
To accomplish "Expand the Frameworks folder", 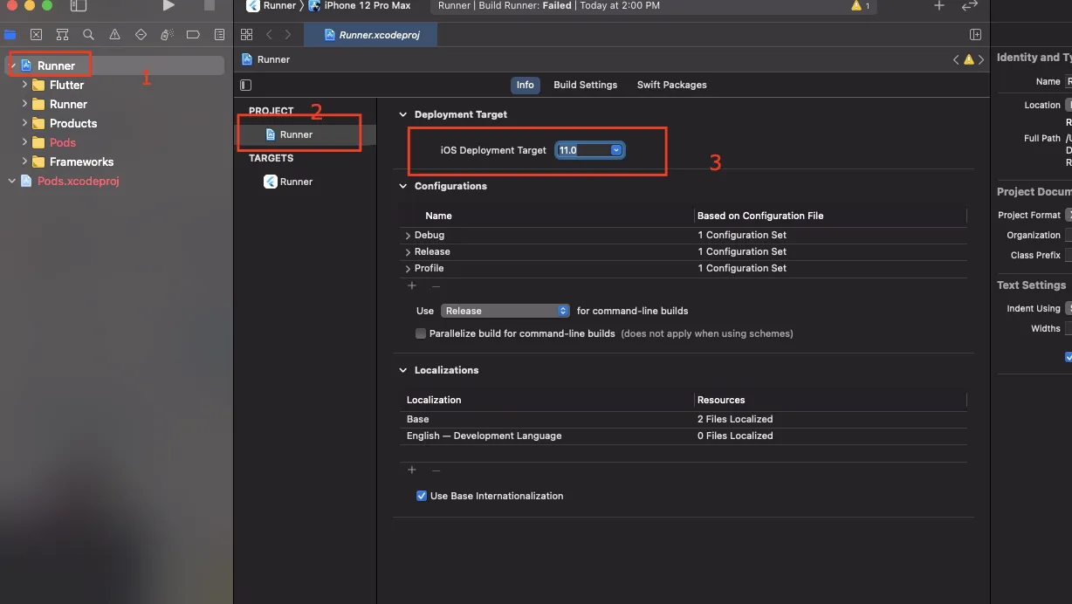I will tap(24, 161).
